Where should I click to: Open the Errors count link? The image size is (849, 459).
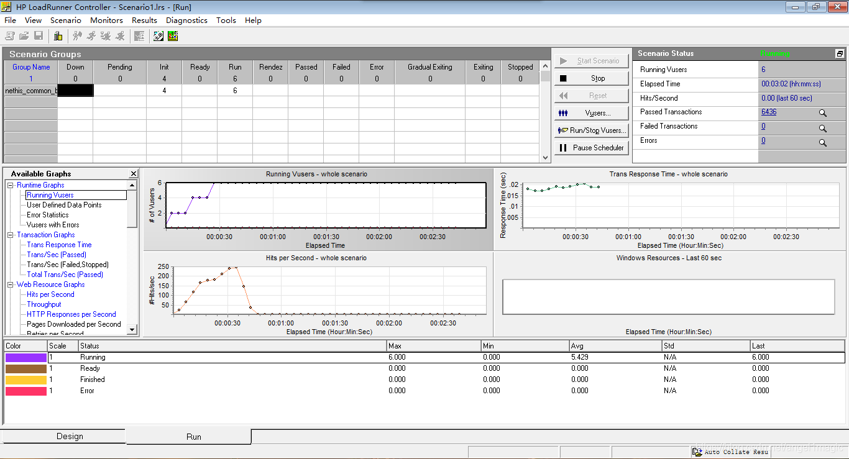pyautogui.click(x=763, y=140)
